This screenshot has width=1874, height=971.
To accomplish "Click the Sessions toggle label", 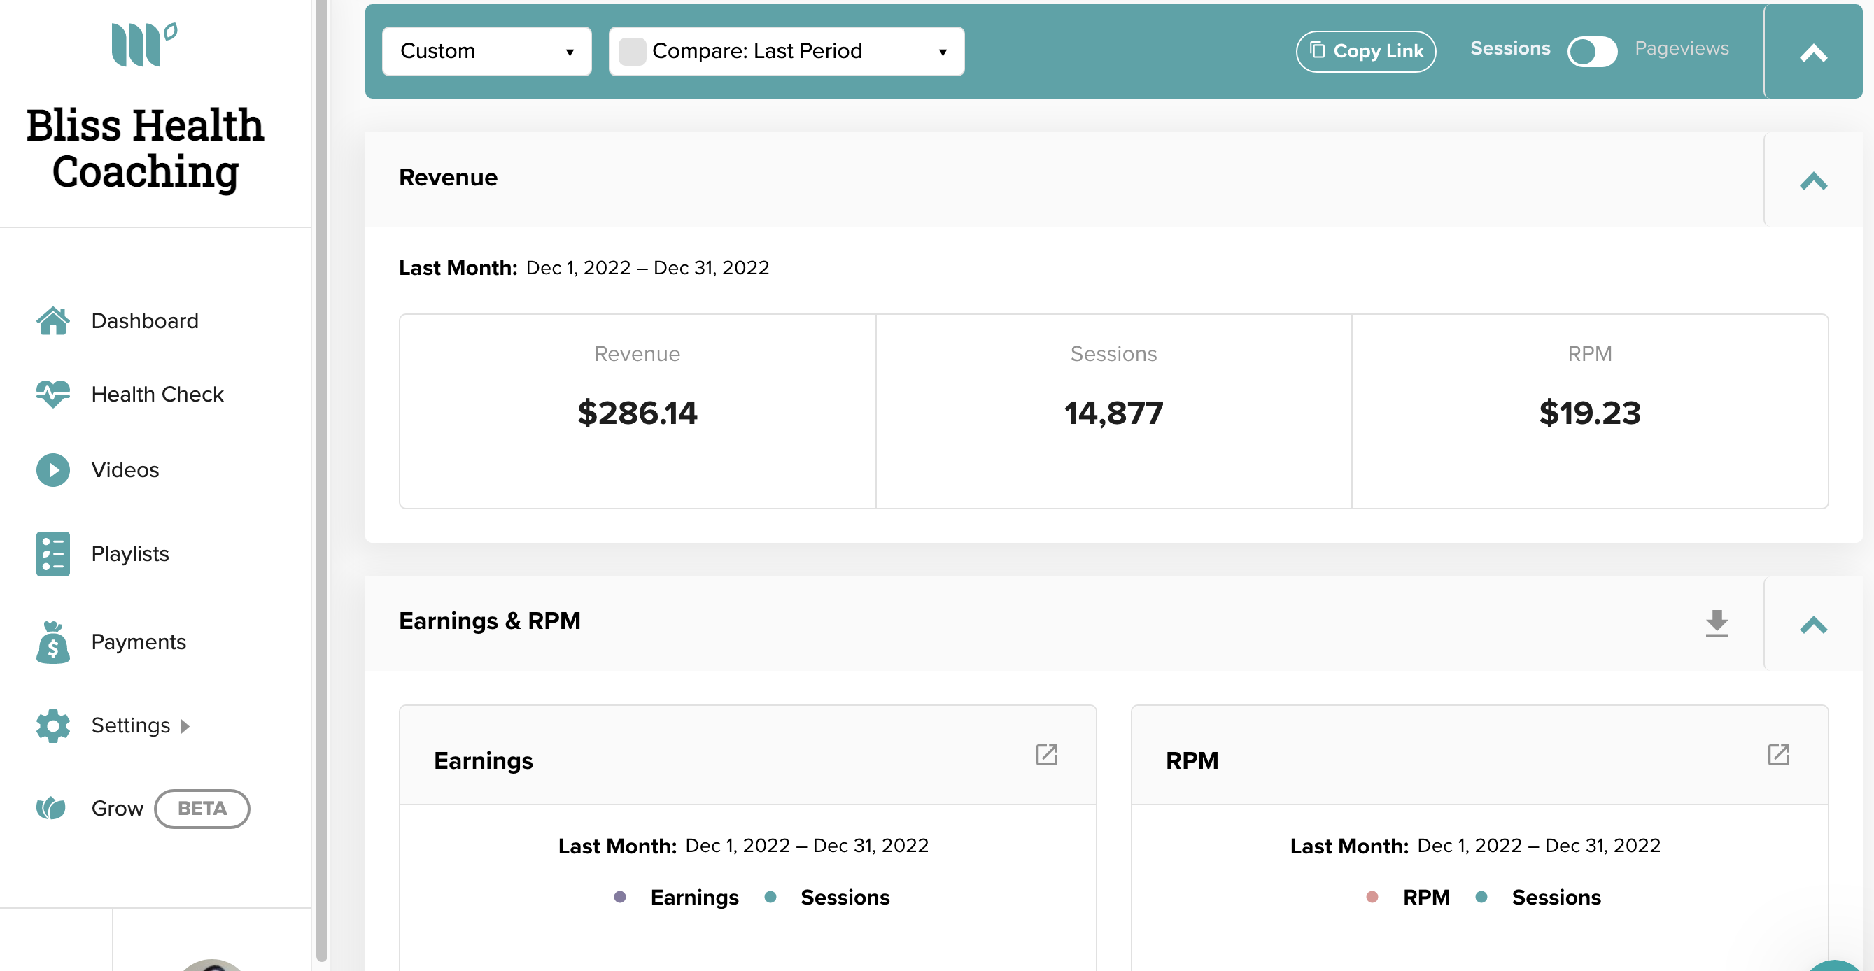I will (x=1510, y=48).
